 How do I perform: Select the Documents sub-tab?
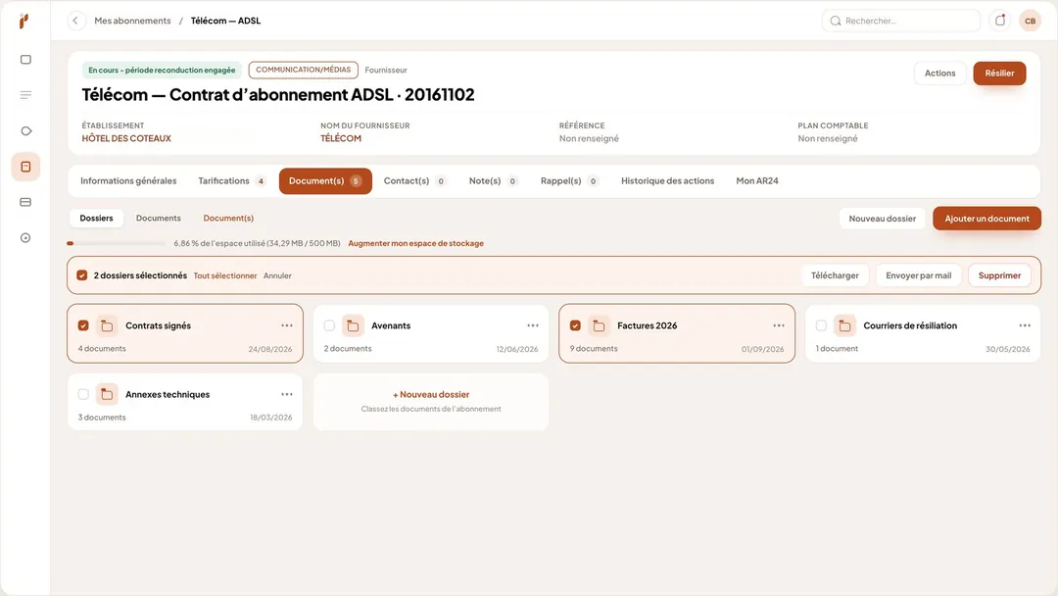pos(159,218)
